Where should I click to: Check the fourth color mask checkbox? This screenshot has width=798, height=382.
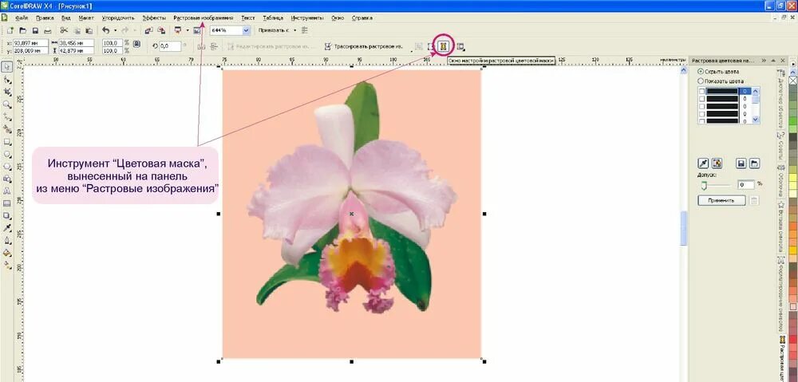pyautogui.click(x=702, y=114)
